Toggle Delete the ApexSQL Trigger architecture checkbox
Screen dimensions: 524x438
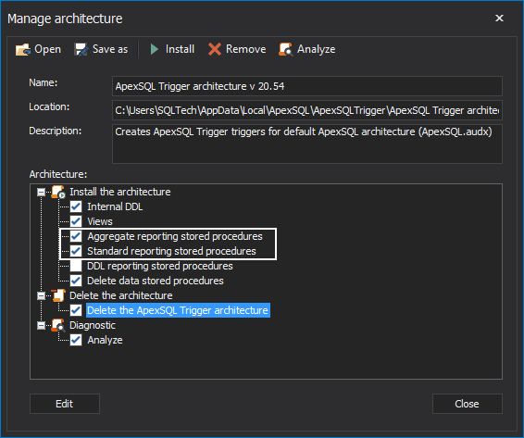pyautogui.click(x=76, y=310)
